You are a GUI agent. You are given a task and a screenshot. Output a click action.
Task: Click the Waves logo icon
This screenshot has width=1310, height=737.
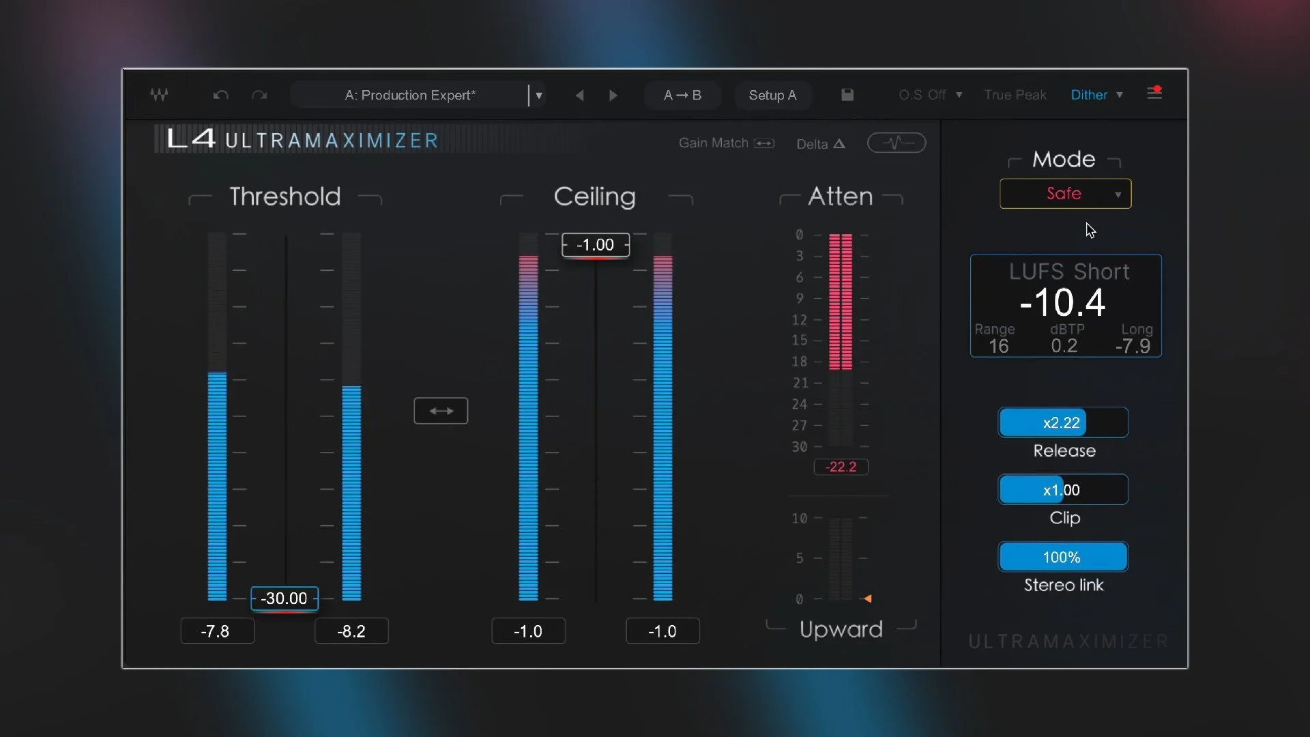pyautogui.click(x=159, y=95)
